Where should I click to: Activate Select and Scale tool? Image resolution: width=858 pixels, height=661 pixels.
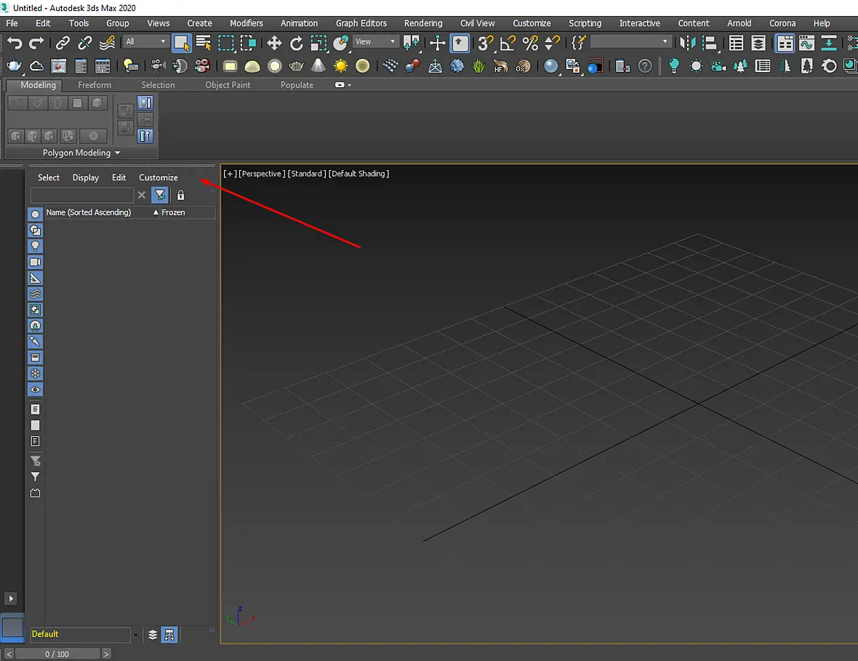pos(318,43)
